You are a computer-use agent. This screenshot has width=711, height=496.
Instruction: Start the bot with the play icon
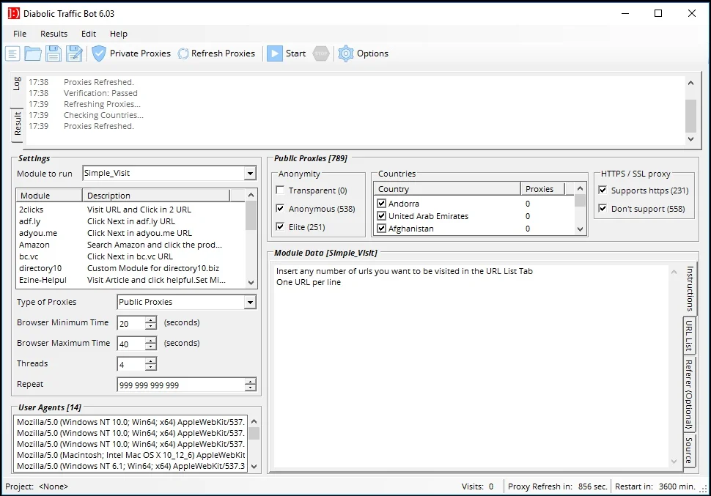(274, 53)
